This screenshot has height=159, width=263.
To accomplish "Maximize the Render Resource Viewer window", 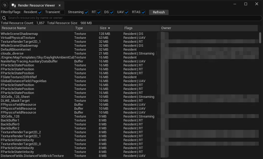I will point(246,4).
